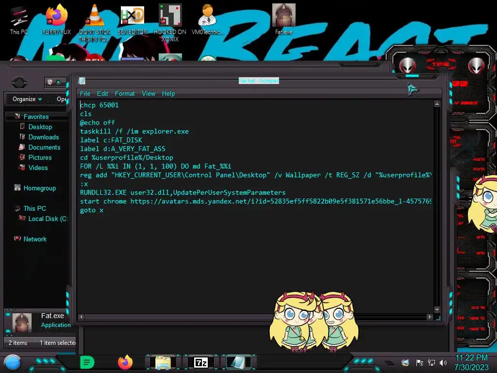This screenshot has height=373, width=497.
Task: Click left alien head on gadget
Action: click(x=407, y=66)
